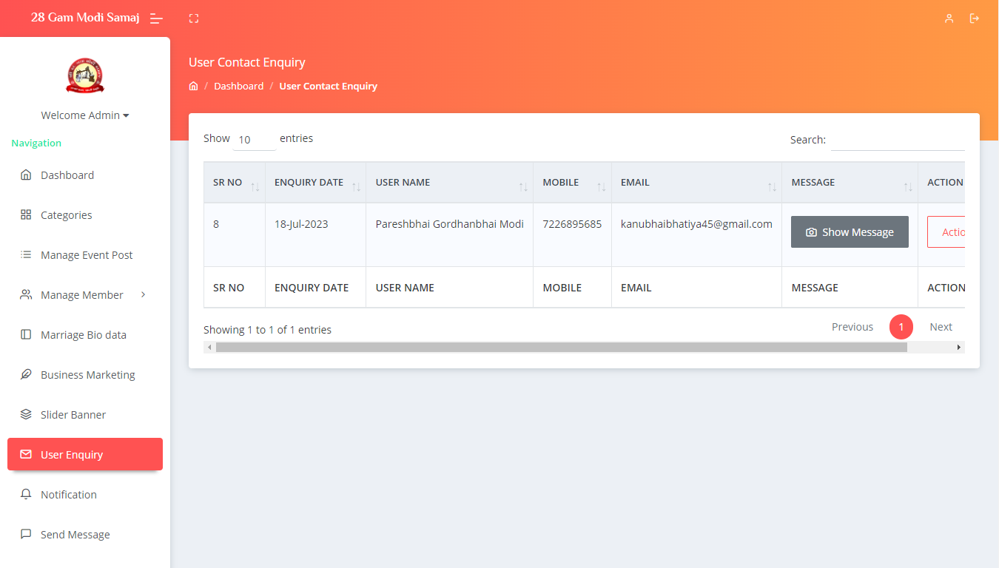Toggle the sidebar hamburger menu icon
The image size is (999, 568).
point(156,18)
